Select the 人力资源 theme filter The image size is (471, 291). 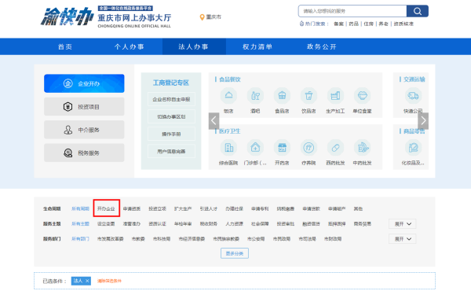pos(234,223)
